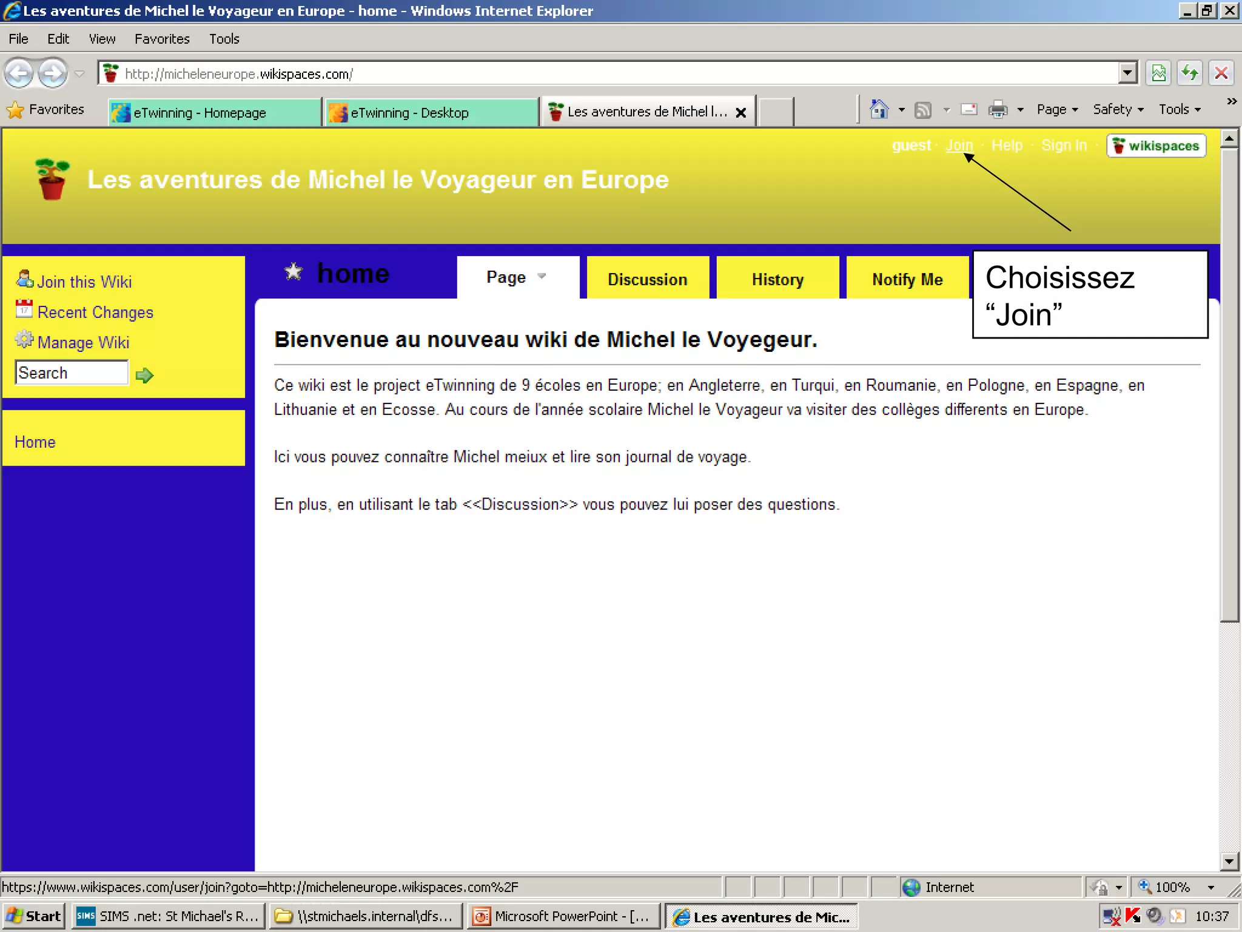This screenshot has height=932, width=1242.
Task: Click the printer icon in command bar
Action: 998,110
